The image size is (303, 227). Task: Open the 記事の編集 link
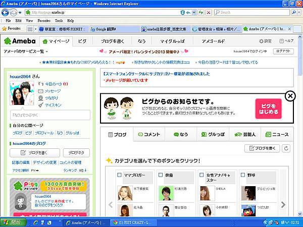point(21,162)
